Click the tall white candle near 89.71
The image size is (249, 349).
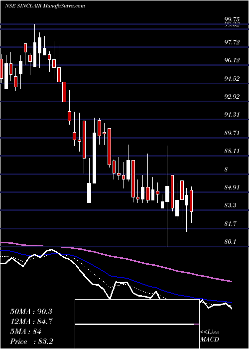(94, 158)
